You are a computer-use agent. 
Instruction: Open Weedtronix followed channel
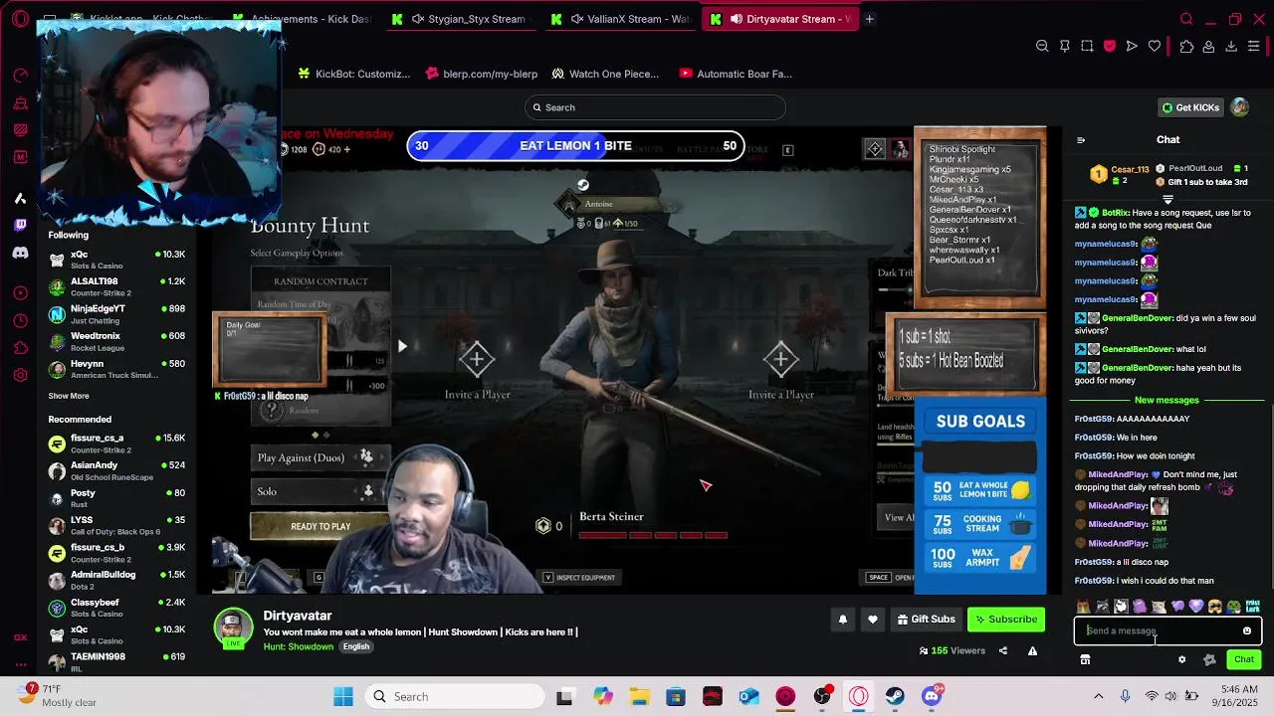pos(116,341)
